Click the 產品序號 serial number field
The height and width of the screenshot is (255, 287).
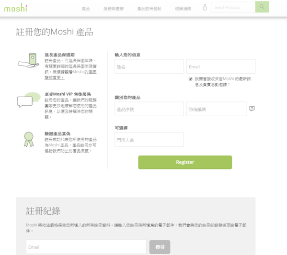tap(149, 109)
